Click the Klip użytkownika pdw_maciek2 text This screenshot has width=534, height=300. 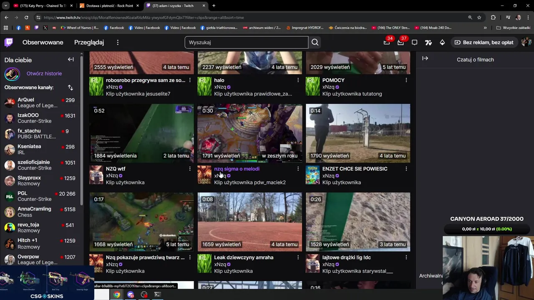coord(250,182)
